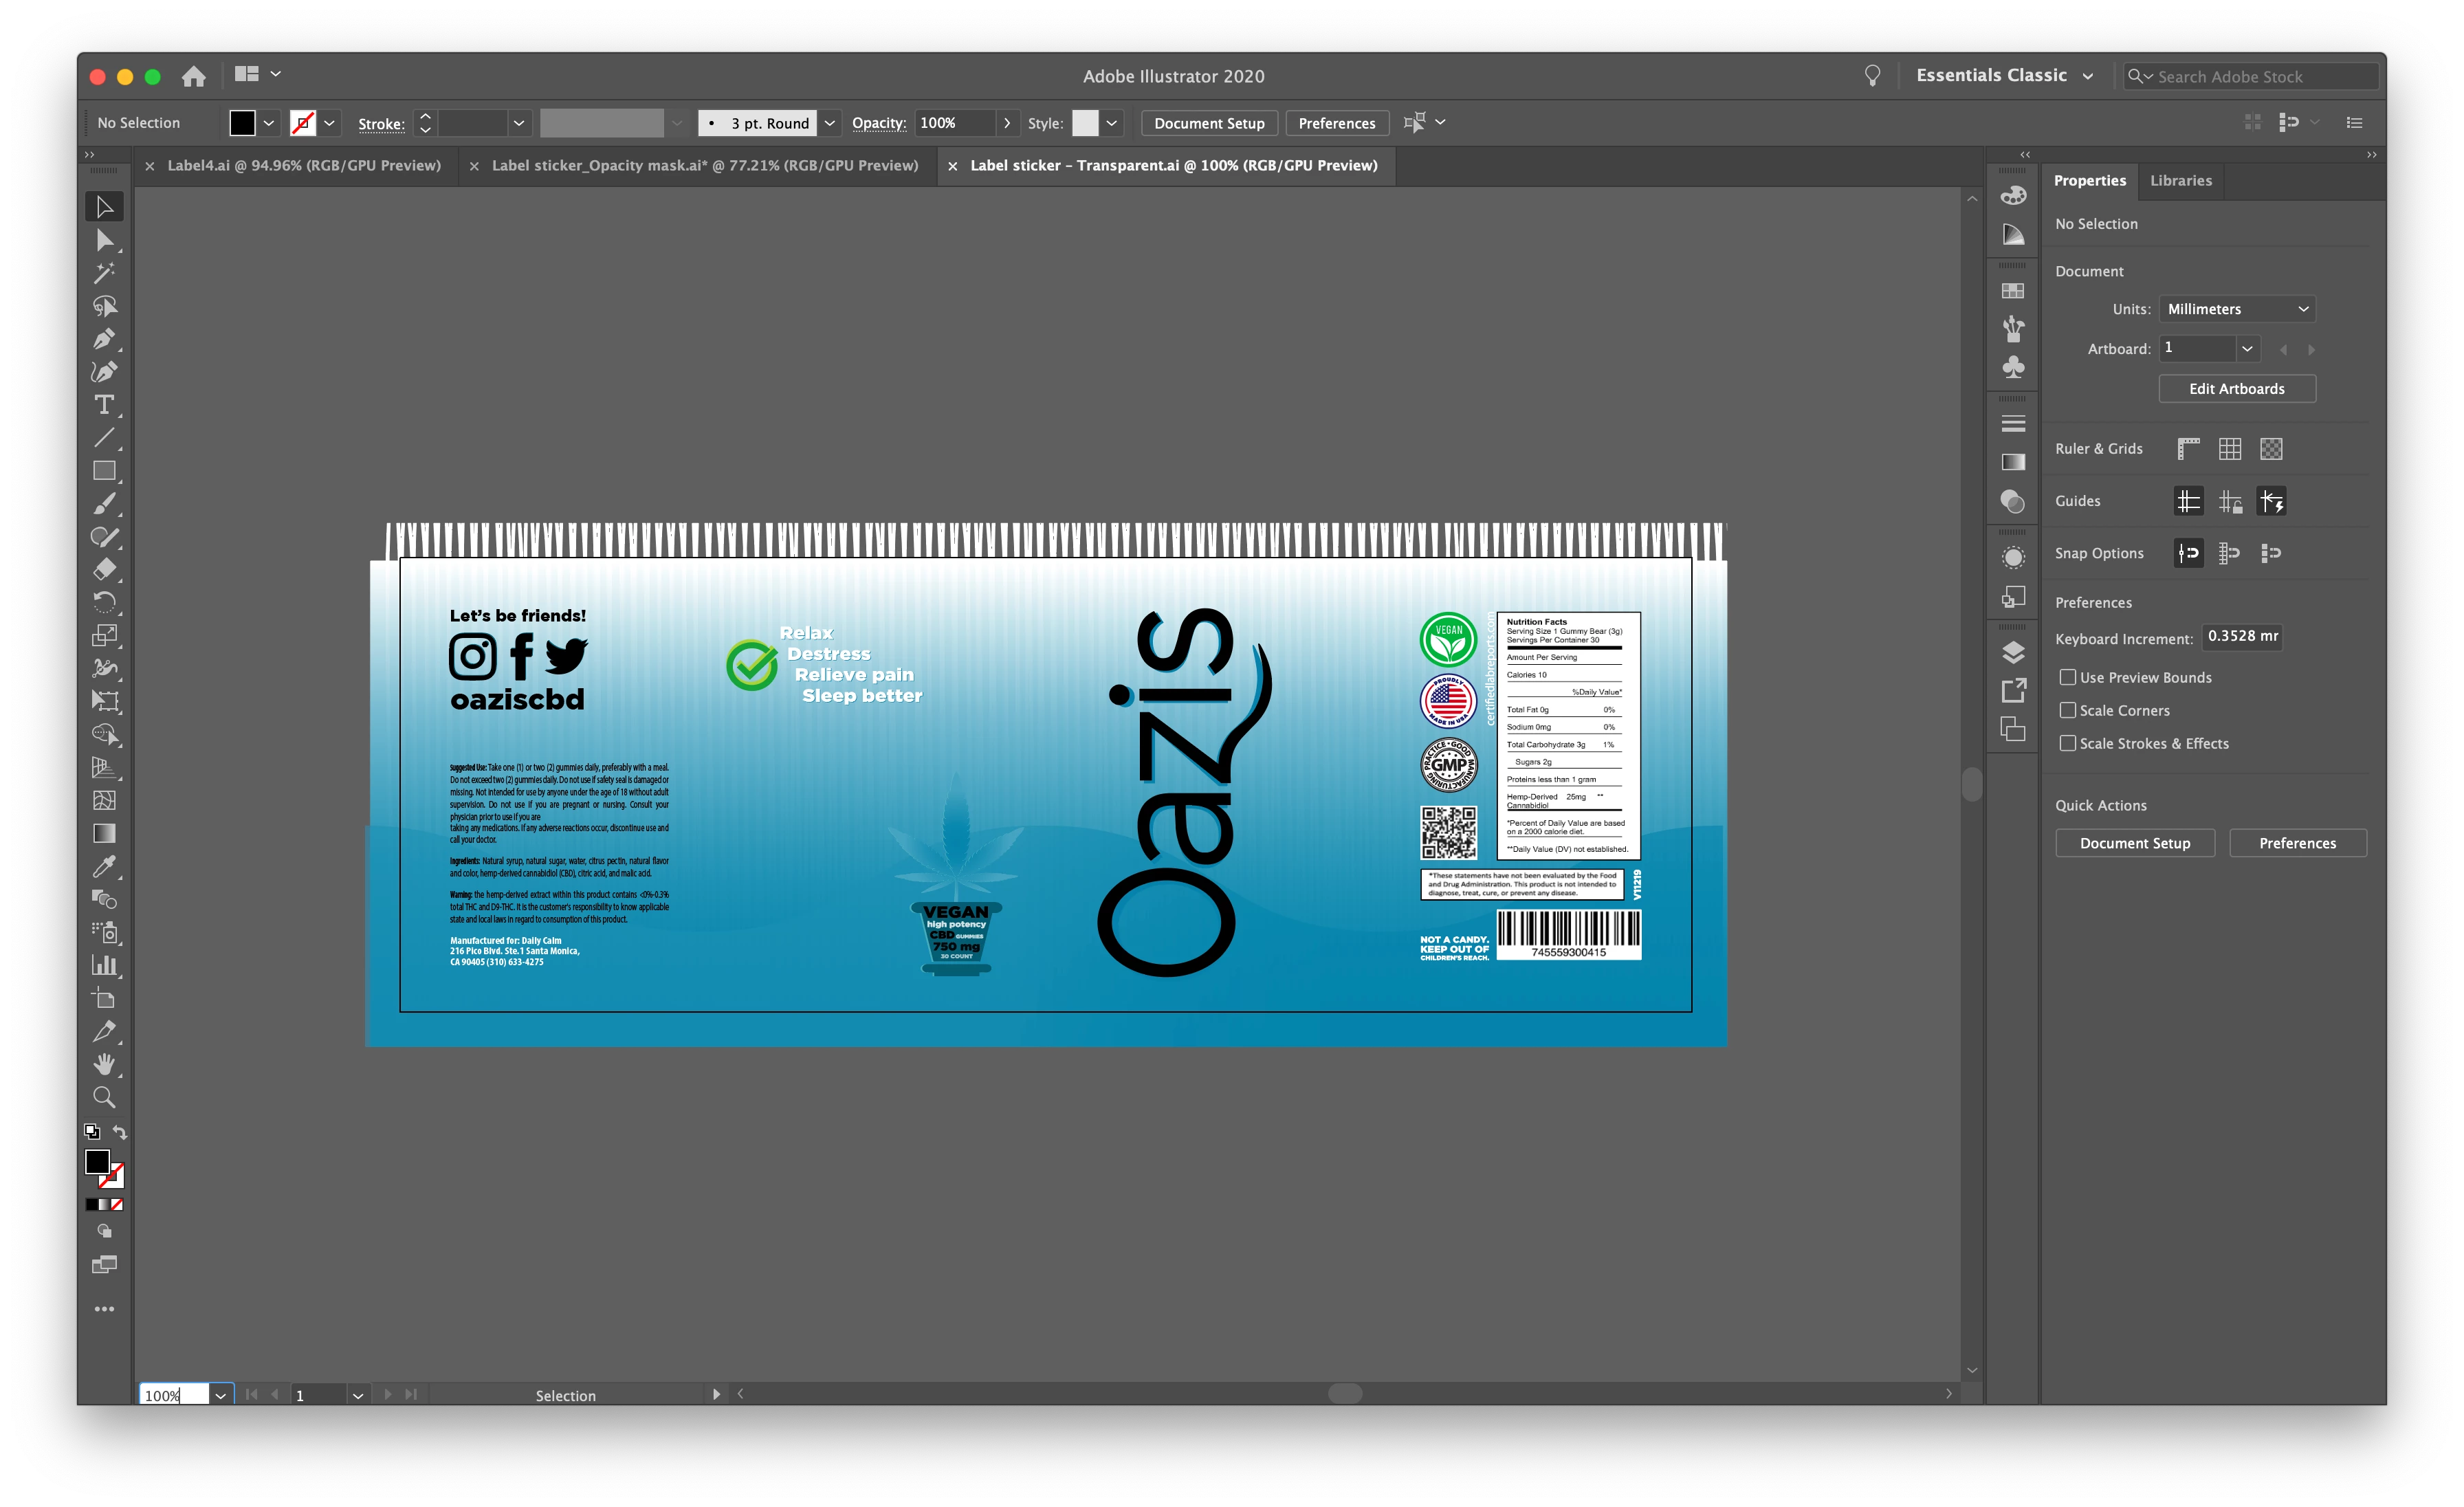Open the Units Millimeters dropdown

[x=2237, y=309]
